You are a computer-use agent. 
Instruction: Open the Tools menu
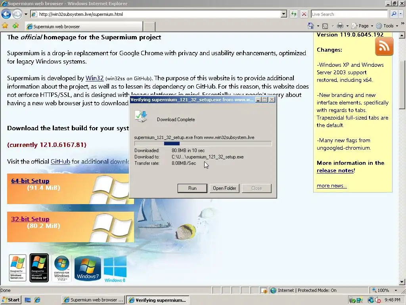point(387,26)
